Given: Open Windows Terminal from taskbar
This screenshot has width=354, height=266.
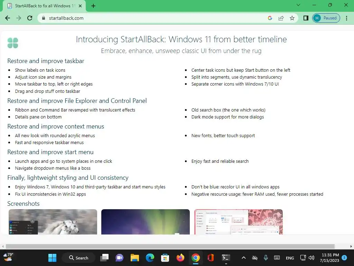Looking at the screenshot, I should [226, 258].
